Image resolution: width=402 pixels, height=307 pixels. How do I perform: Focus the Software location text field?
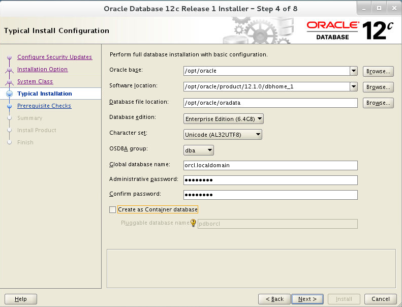[267, 87]
